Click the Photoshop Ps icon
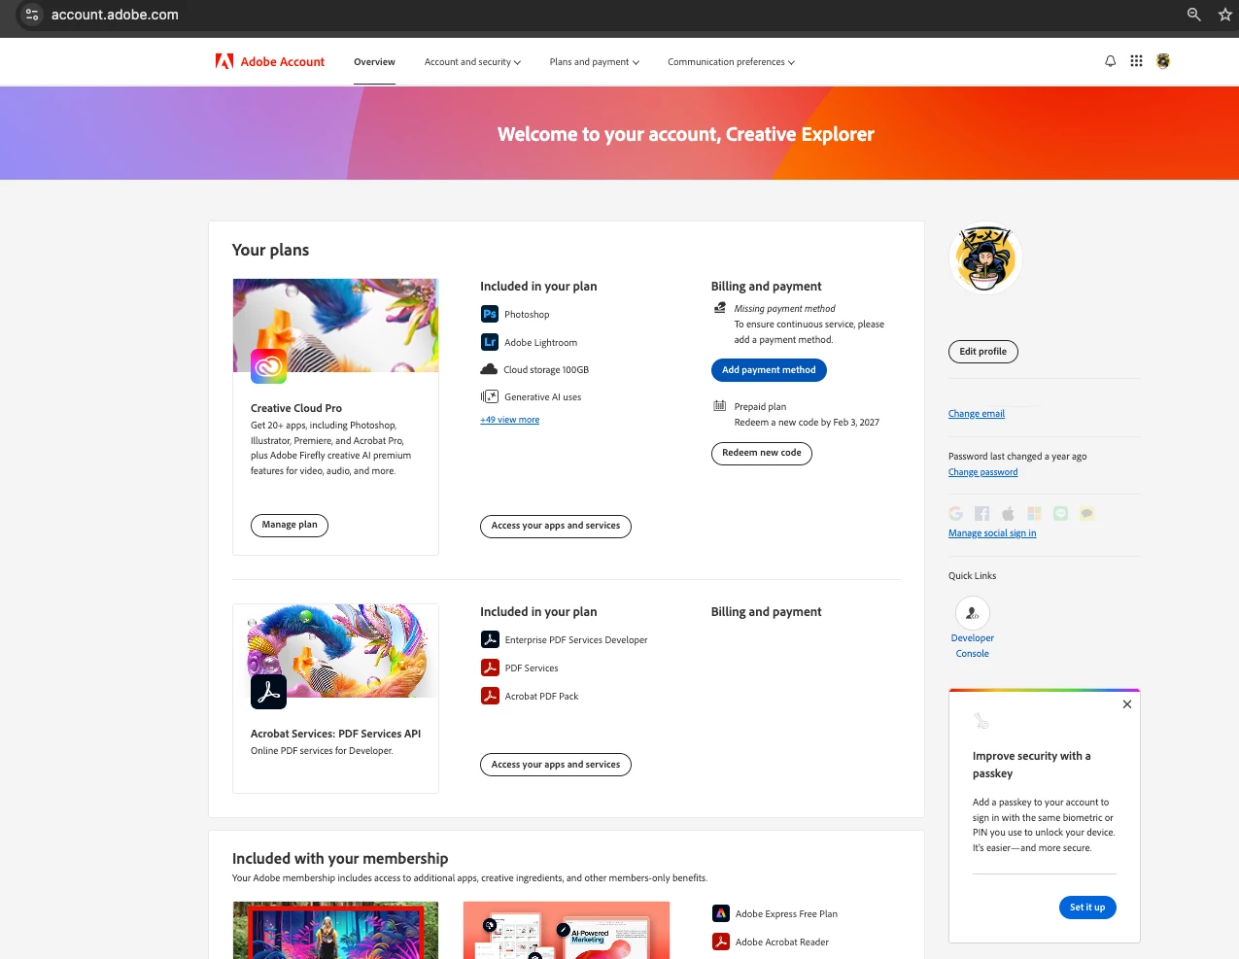 [x=490, y=314]
